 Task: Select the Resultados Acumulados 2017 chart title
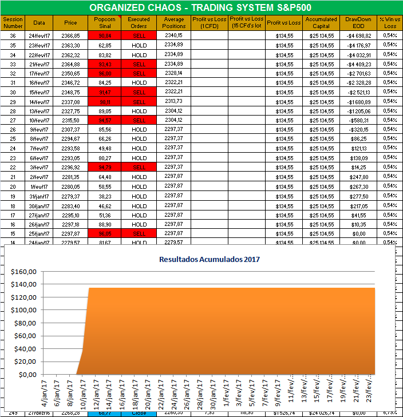(209, 259)
